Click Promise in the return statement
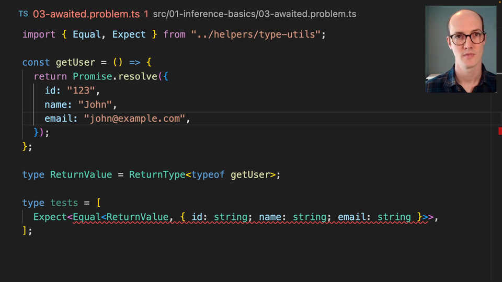This screenshot has width=502, height=282. click(x=93, y=76)
